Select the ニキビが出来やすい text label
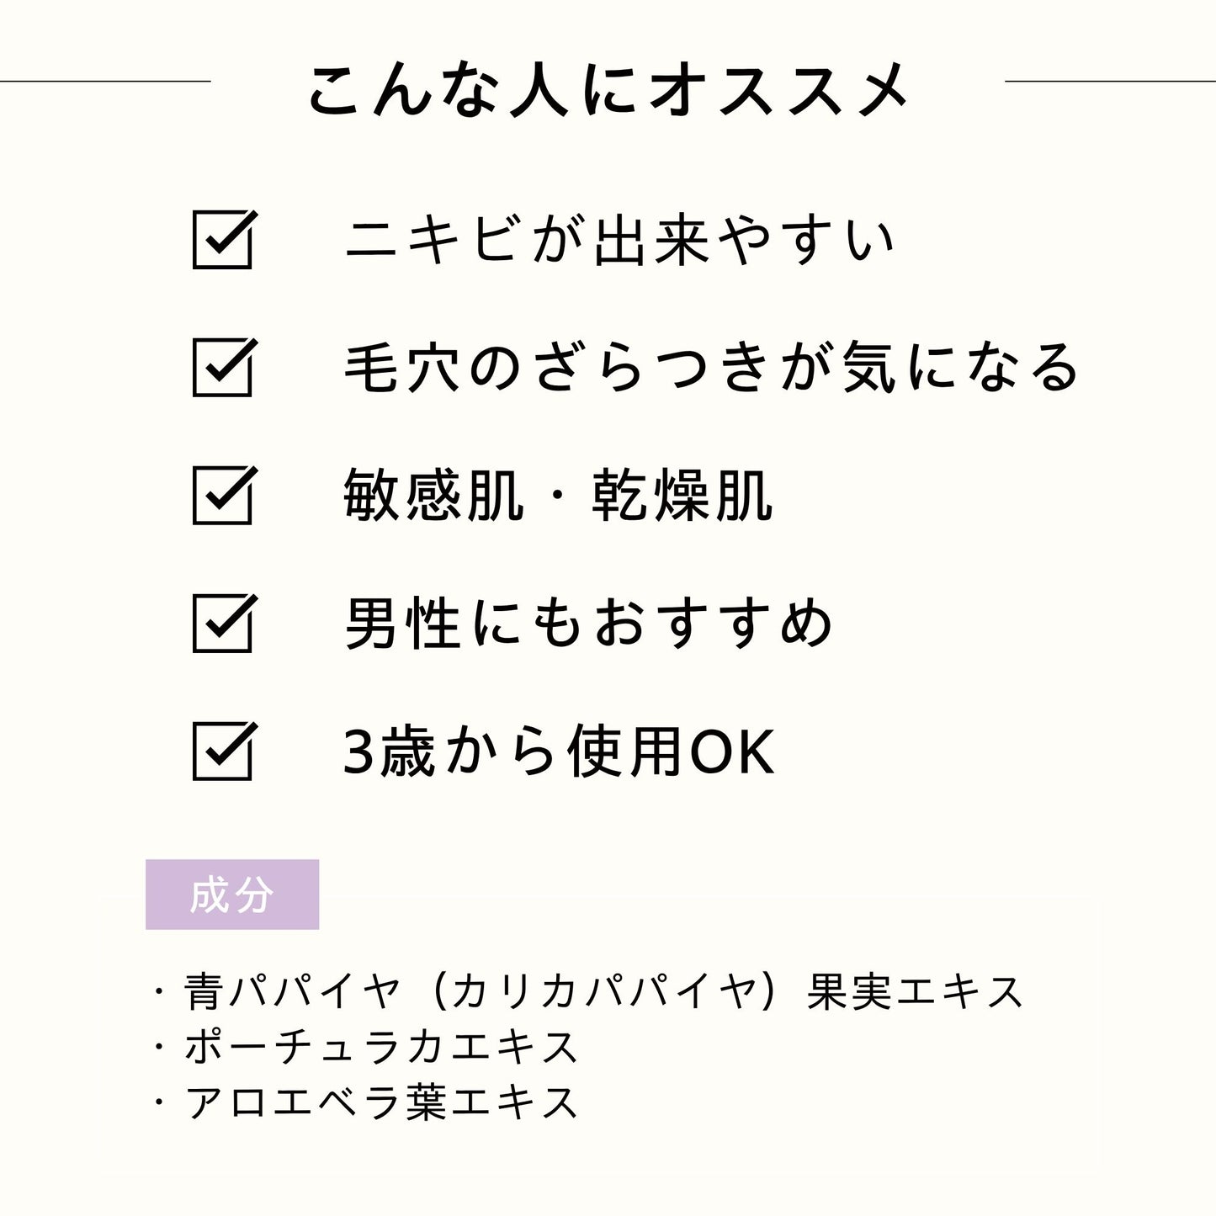The image size is (1216, 1216). click(620, 241)
